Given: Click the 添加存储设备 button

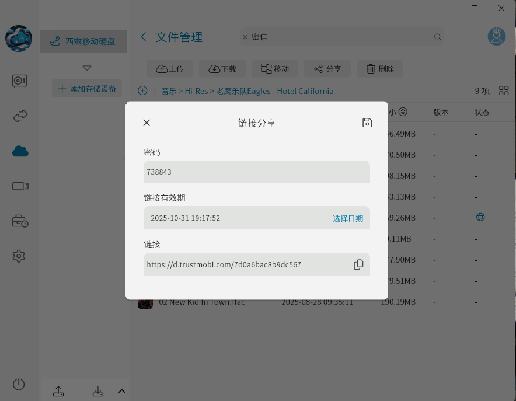Looking at the screenshot, I should tap(87, 89).
